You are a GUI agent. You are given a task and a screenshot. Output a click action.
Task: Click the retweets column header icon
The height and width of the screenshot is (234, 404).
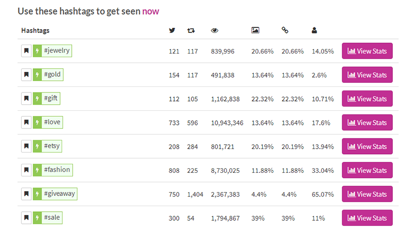click(x=191, y=30)
